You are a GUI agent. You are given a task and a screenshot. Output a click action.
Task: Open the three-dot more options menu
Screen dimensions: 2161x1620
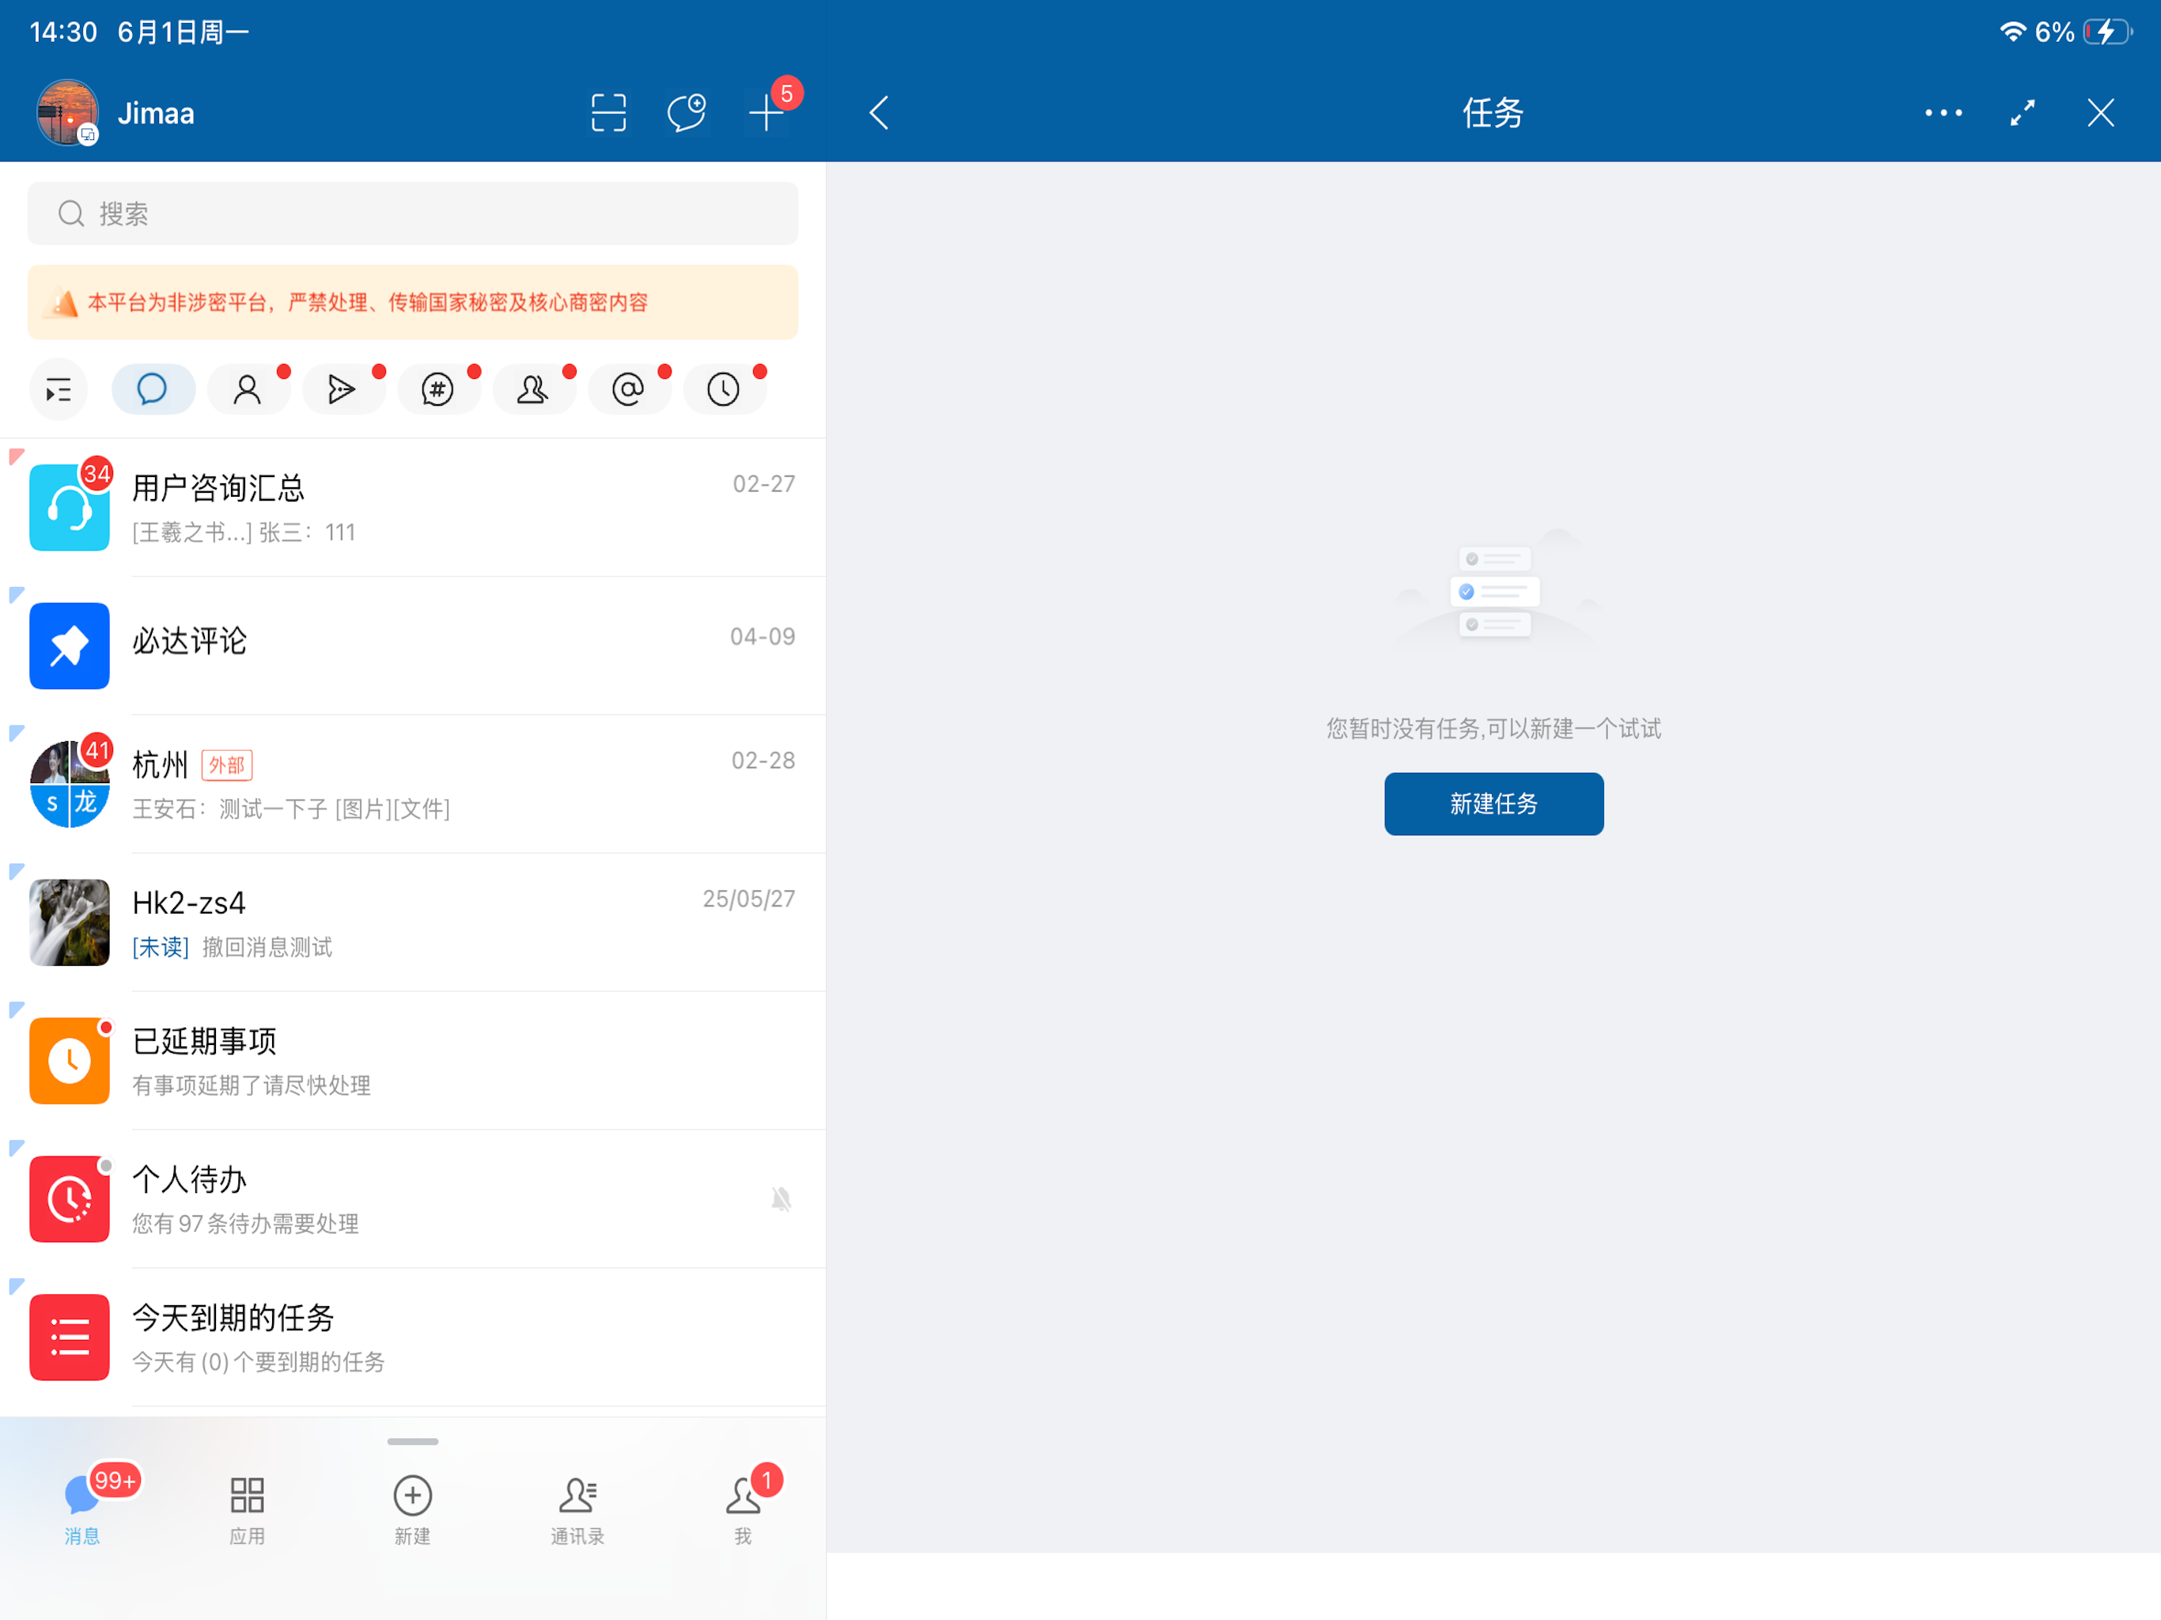(1943, 113)
